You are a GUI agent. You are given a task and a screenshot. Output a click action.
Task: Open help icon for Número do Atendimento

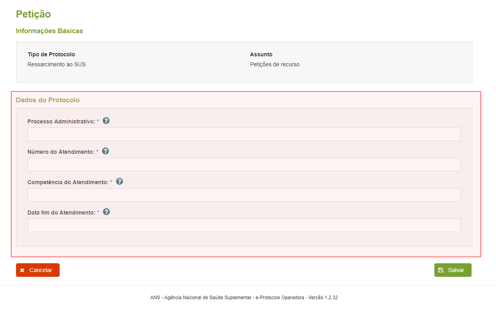click(x=106, y=151)
